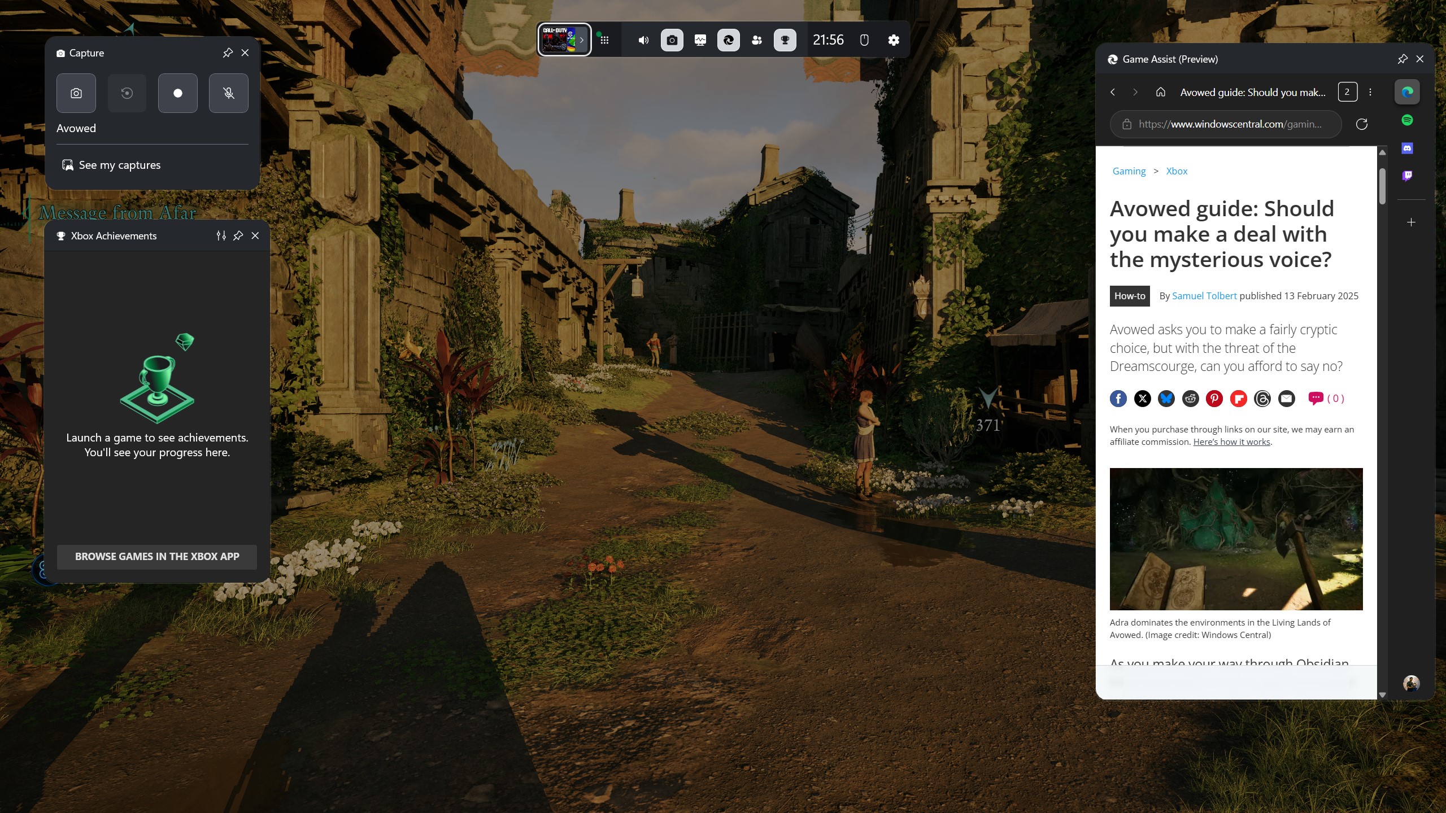This screenshot has height=813, width=1446.
Task: Click BROWSE GAMES IN THE XBOX APP button
Action: pos(156,556)
